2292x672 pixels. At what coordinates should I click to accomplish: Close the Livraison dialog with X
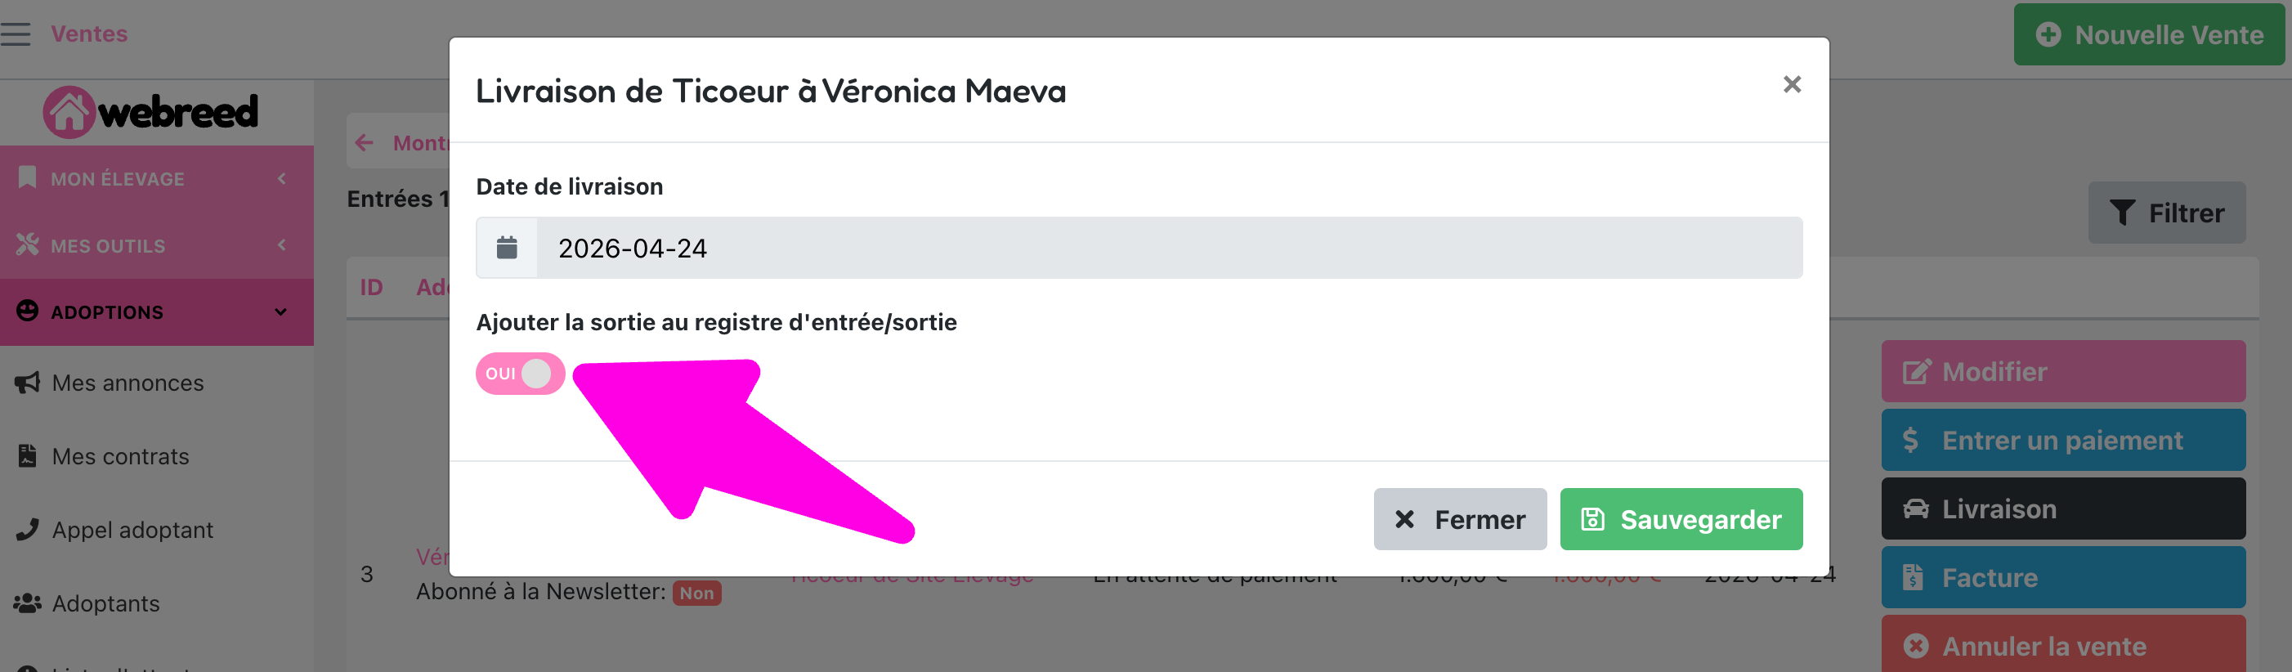(x=1791, y=84)
